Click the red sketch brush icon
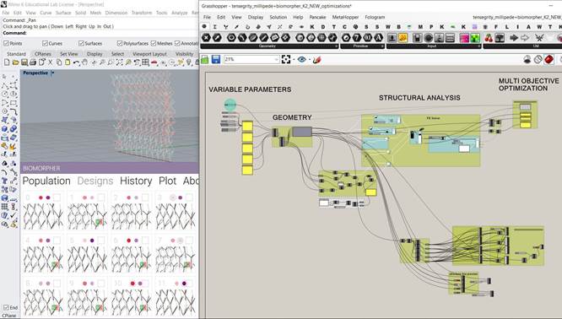This screenshot has height=319, width=562. (x=316, y=60)
